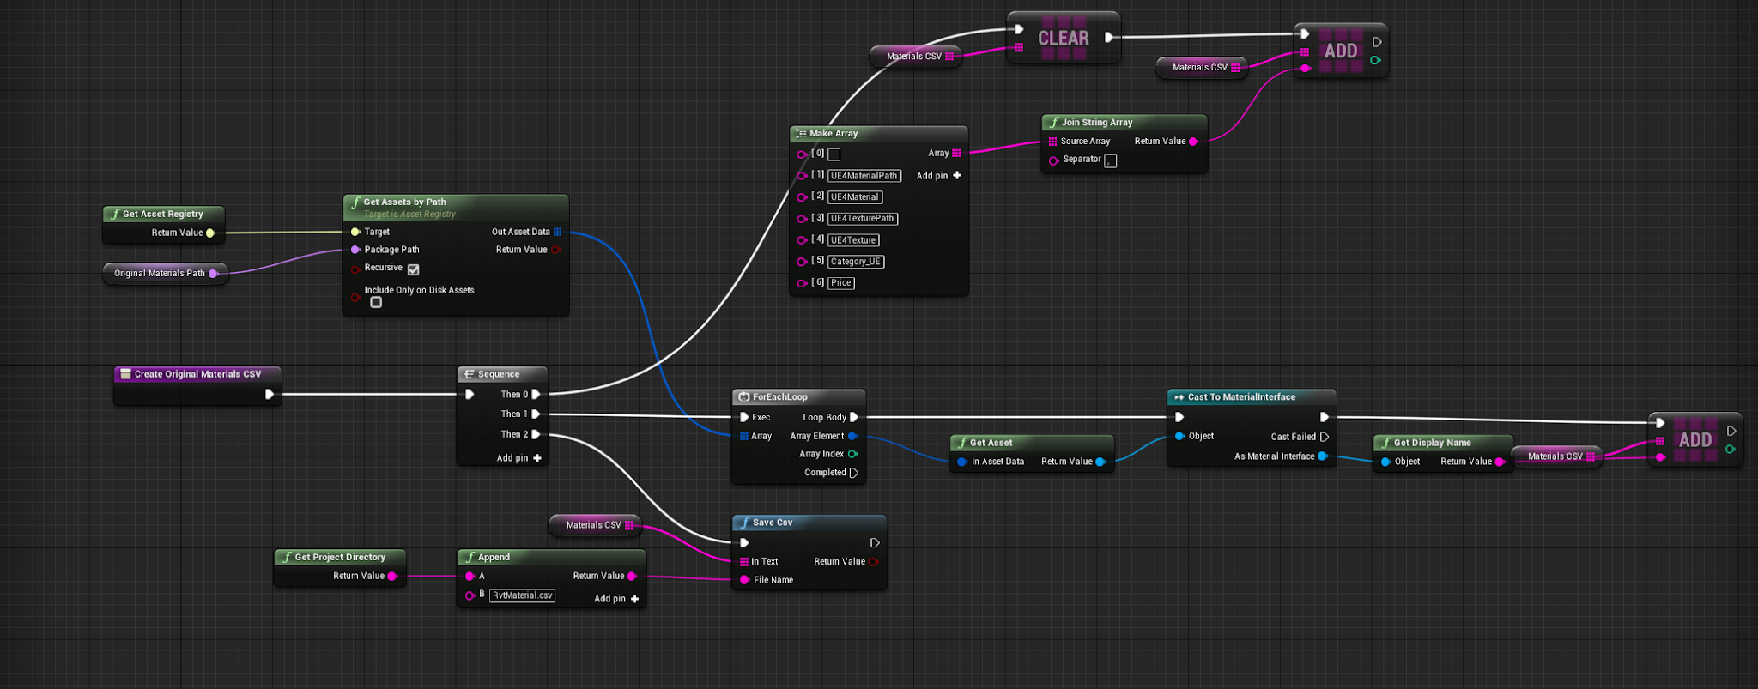Click File Name pin on Save Csv
This screenshot has width=1758, height=689.
[x=744, y=580]
